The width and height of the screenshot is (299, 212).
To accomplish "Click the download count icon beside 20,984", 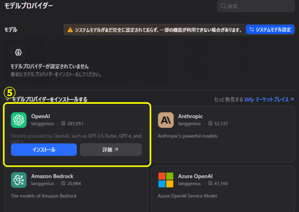I will click(63, 183).
